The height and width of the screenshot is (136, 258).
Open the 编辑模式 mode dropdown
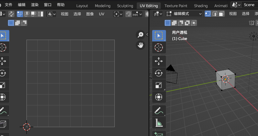[184, 14]
